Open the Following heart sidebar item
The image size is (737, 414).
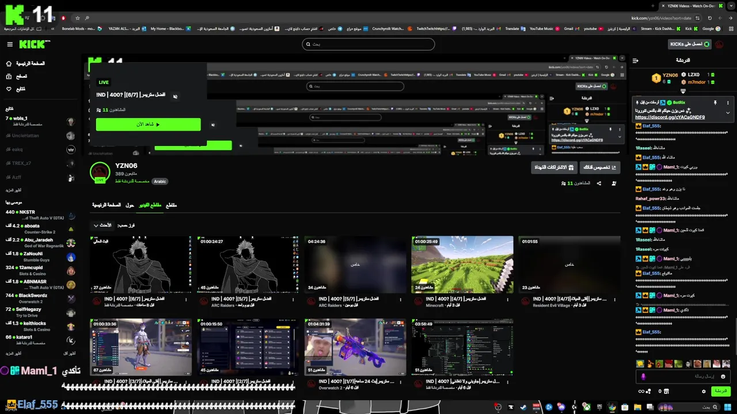(16, 89)
